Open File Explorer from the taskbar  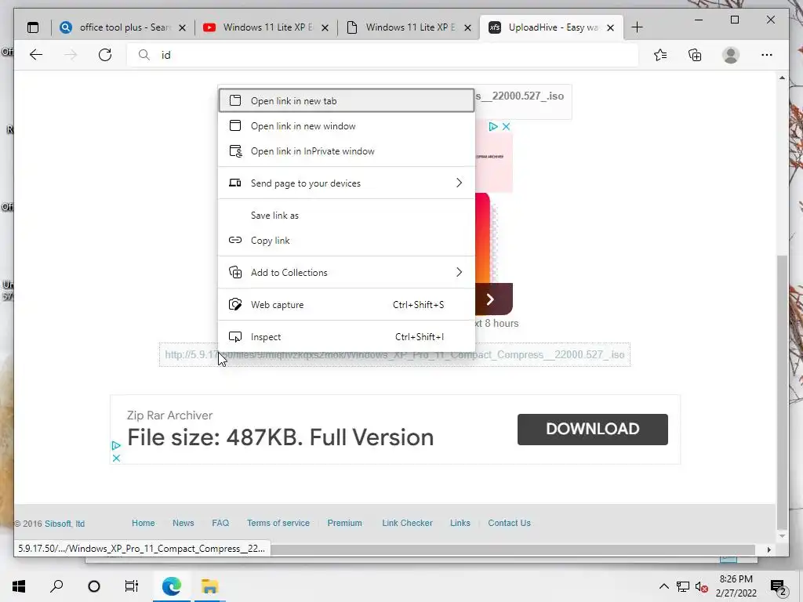click(209, 586)
